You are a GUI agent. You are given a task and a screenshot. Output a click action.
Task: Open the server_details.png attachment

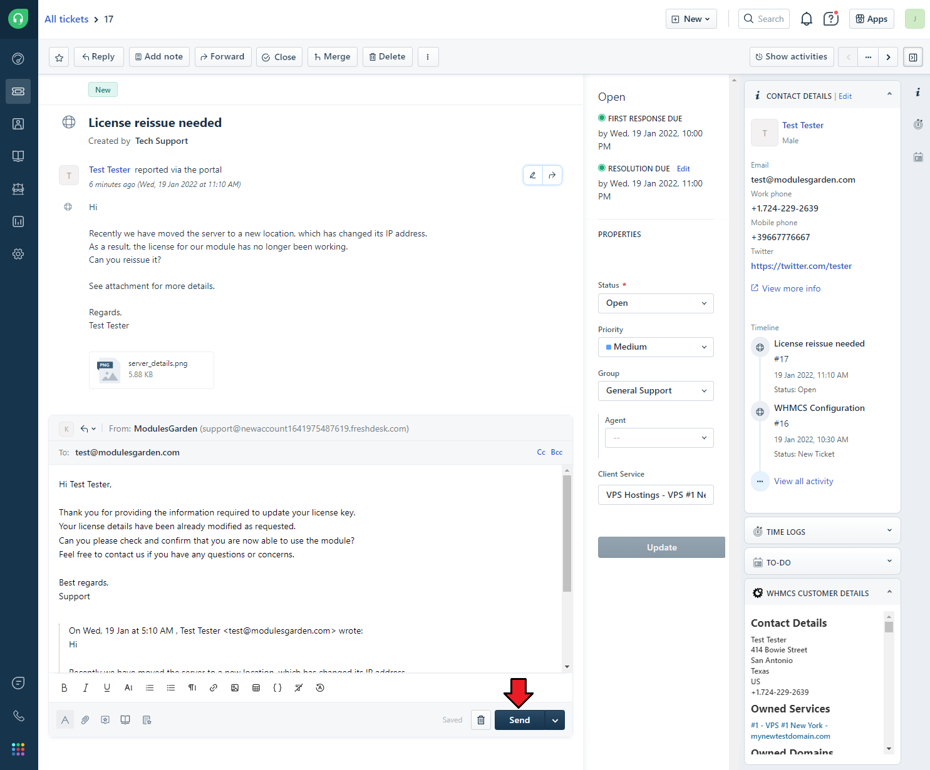coord(152,370)
